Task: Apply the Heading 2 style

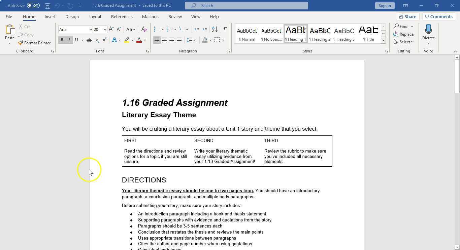Action: (320, 33)
